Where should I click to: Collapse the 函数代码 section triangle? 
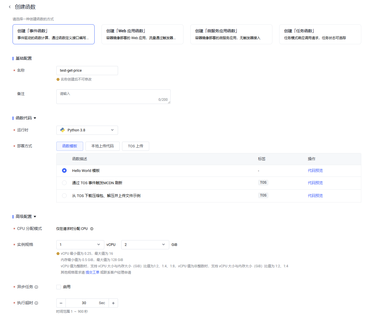click(x=35, y=118)
